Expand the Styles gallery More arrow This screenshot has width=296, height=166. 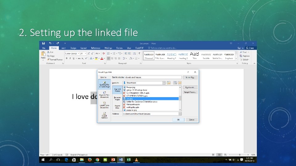click(236, 59)
